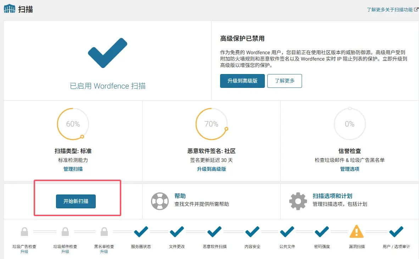Viewport: 419px width, 259px height.
Task: Click 升级 under 垃圾广告检查
Action: coord(24,252)
